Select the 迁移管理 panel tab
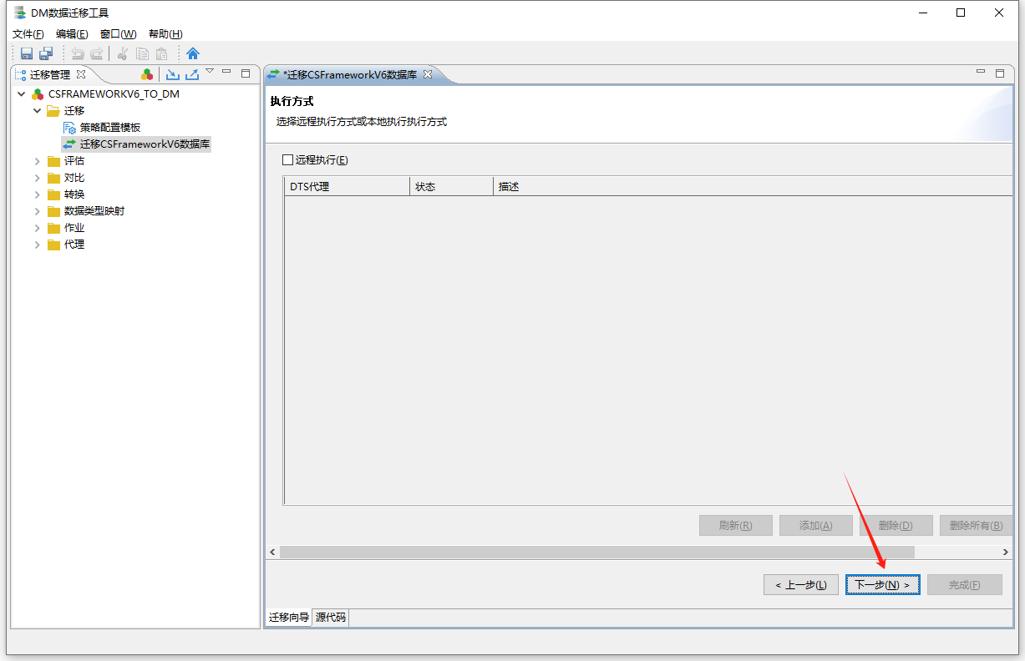The width and height of the screenshot is (1025, 661). pos(51,74)
